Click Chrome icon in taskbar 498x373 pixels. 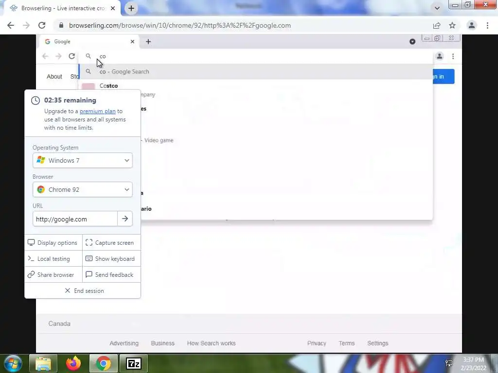pos(104,363)
